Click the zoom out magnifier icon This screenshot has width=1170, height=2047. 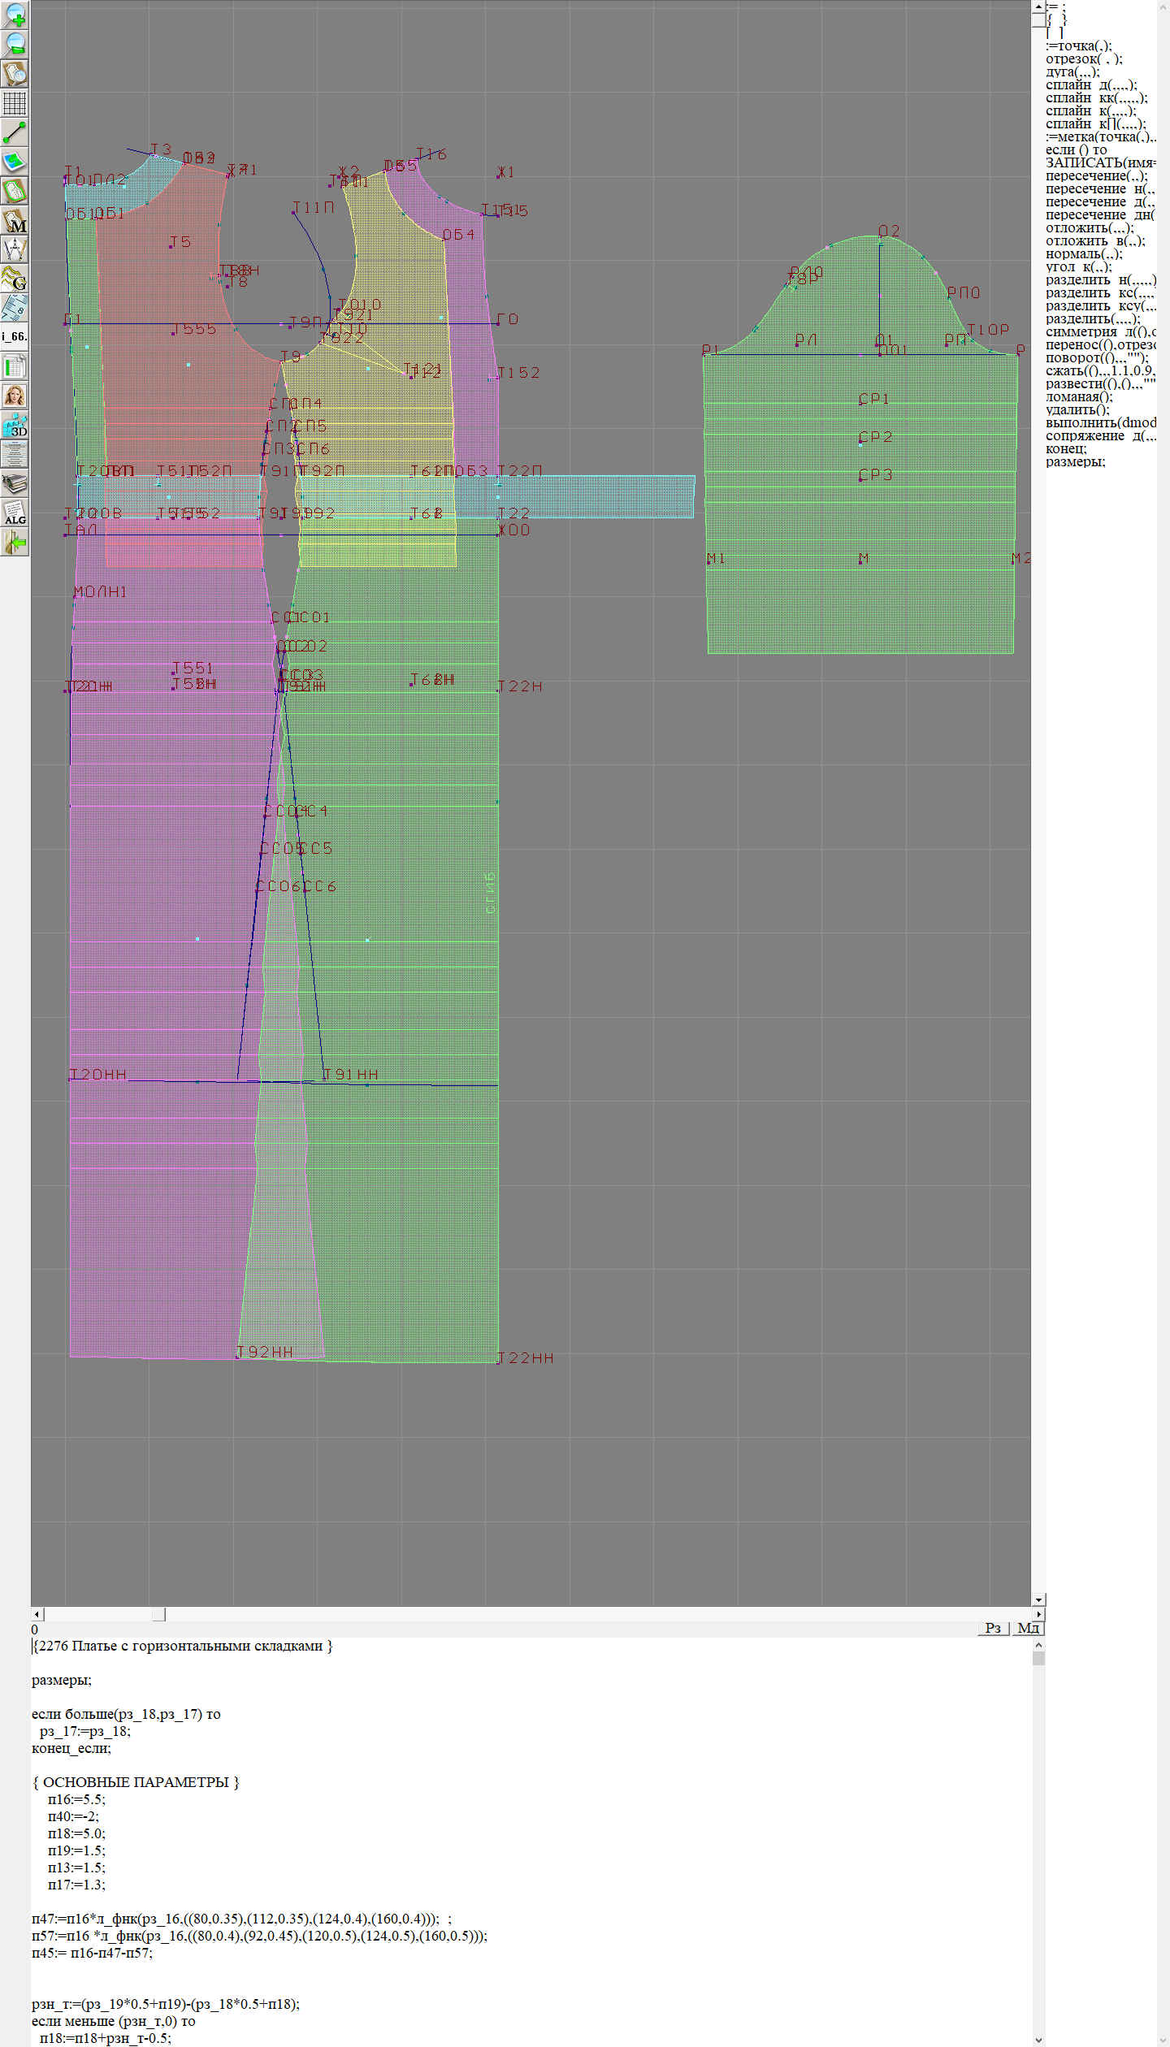click(x=15, y=44)
